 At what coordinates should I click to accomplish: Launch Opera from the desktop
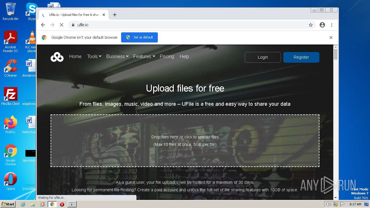[x=10, y=181]
